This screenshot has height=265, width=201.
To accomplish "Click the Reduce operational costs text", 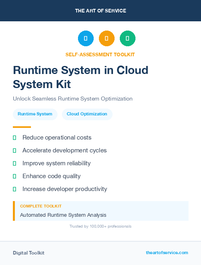I will click(x=57, y=138).
